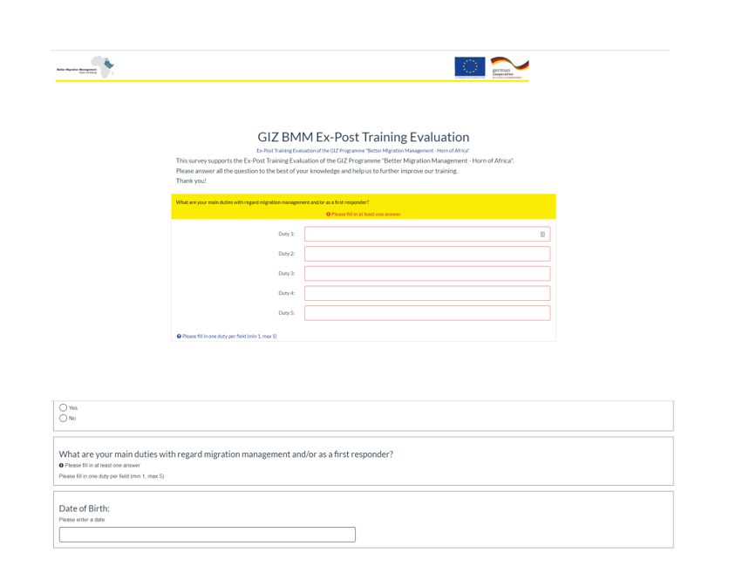The height and width of the screenshot is (580, 756).
Task: Click the 'Thank you!' text
Action: pos(191,181)
